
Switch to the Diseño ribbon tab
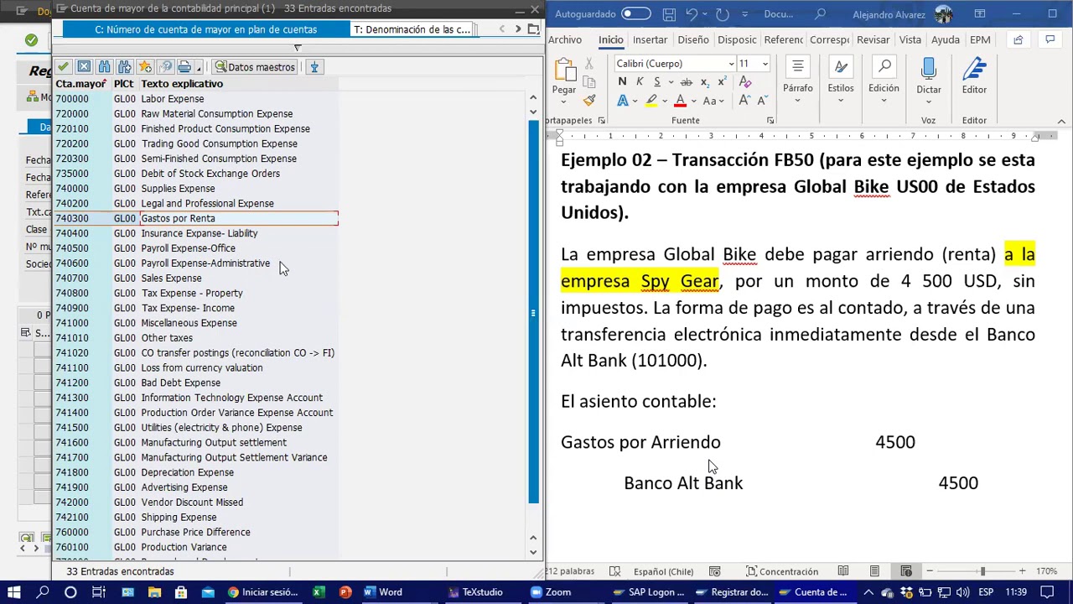[x=692, y=39]
